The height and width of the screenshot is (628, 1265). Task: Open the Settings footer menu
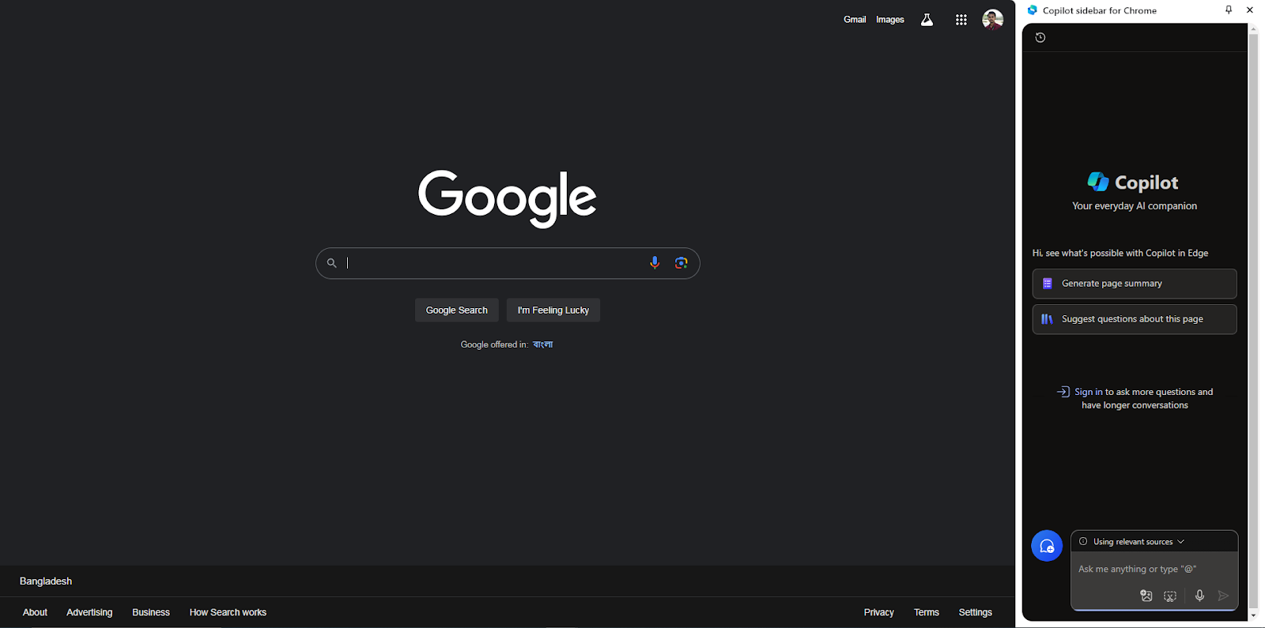tap(976, 612)
